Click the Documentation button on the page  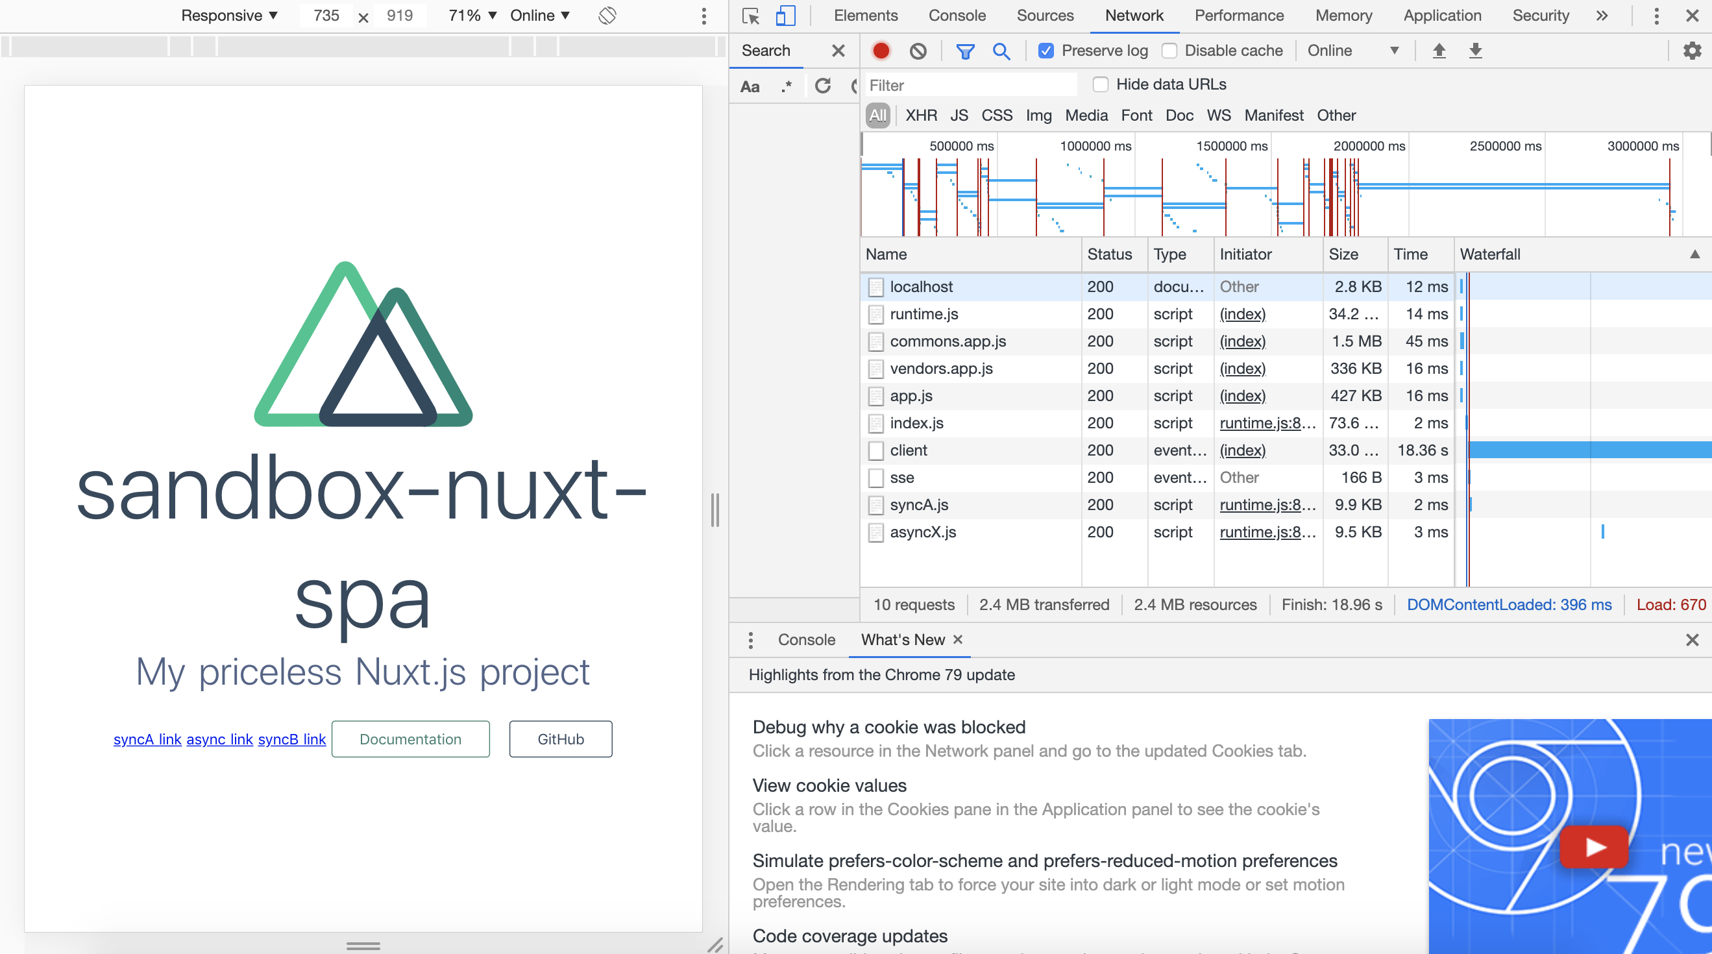[410, 739]
